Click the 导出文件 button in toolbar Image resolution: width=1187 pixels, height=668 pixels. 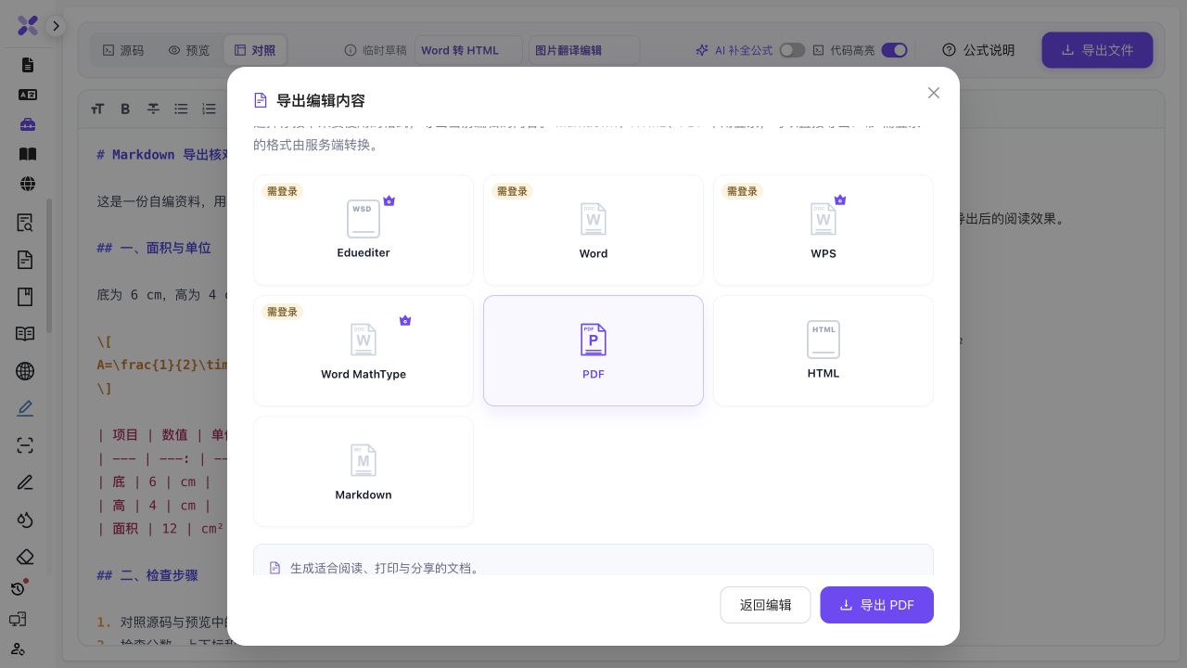click(1097, 50)
